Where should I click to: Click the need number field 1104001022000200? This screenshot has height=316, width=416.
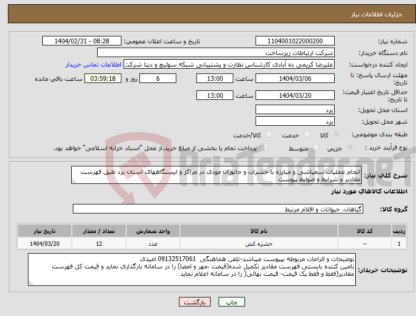[x=295, y=41]
